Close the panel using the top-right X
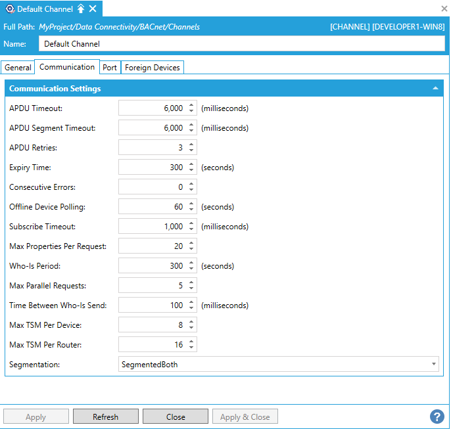This screenshot has width=451, height=429. (444, 9)
